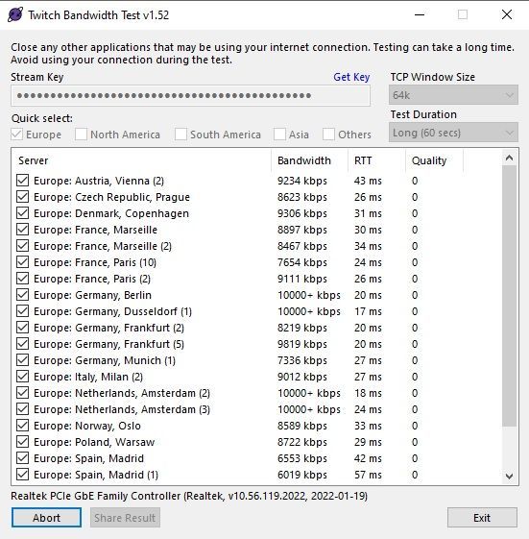529x539 pixels.
Task: Select the Europe: Poland, Warsaw row text
Action: pos(94,442)
